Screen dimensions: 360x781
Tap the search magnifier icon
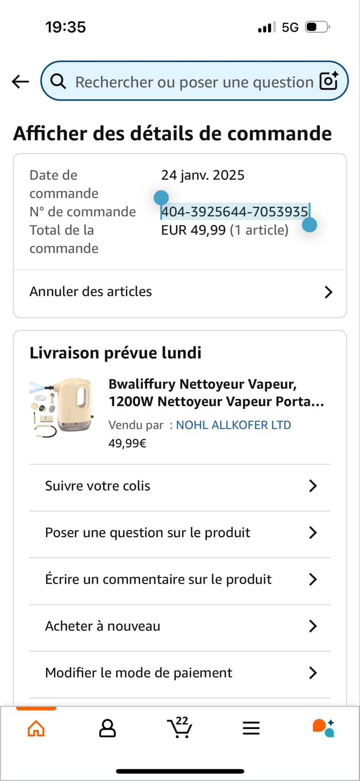58,81
